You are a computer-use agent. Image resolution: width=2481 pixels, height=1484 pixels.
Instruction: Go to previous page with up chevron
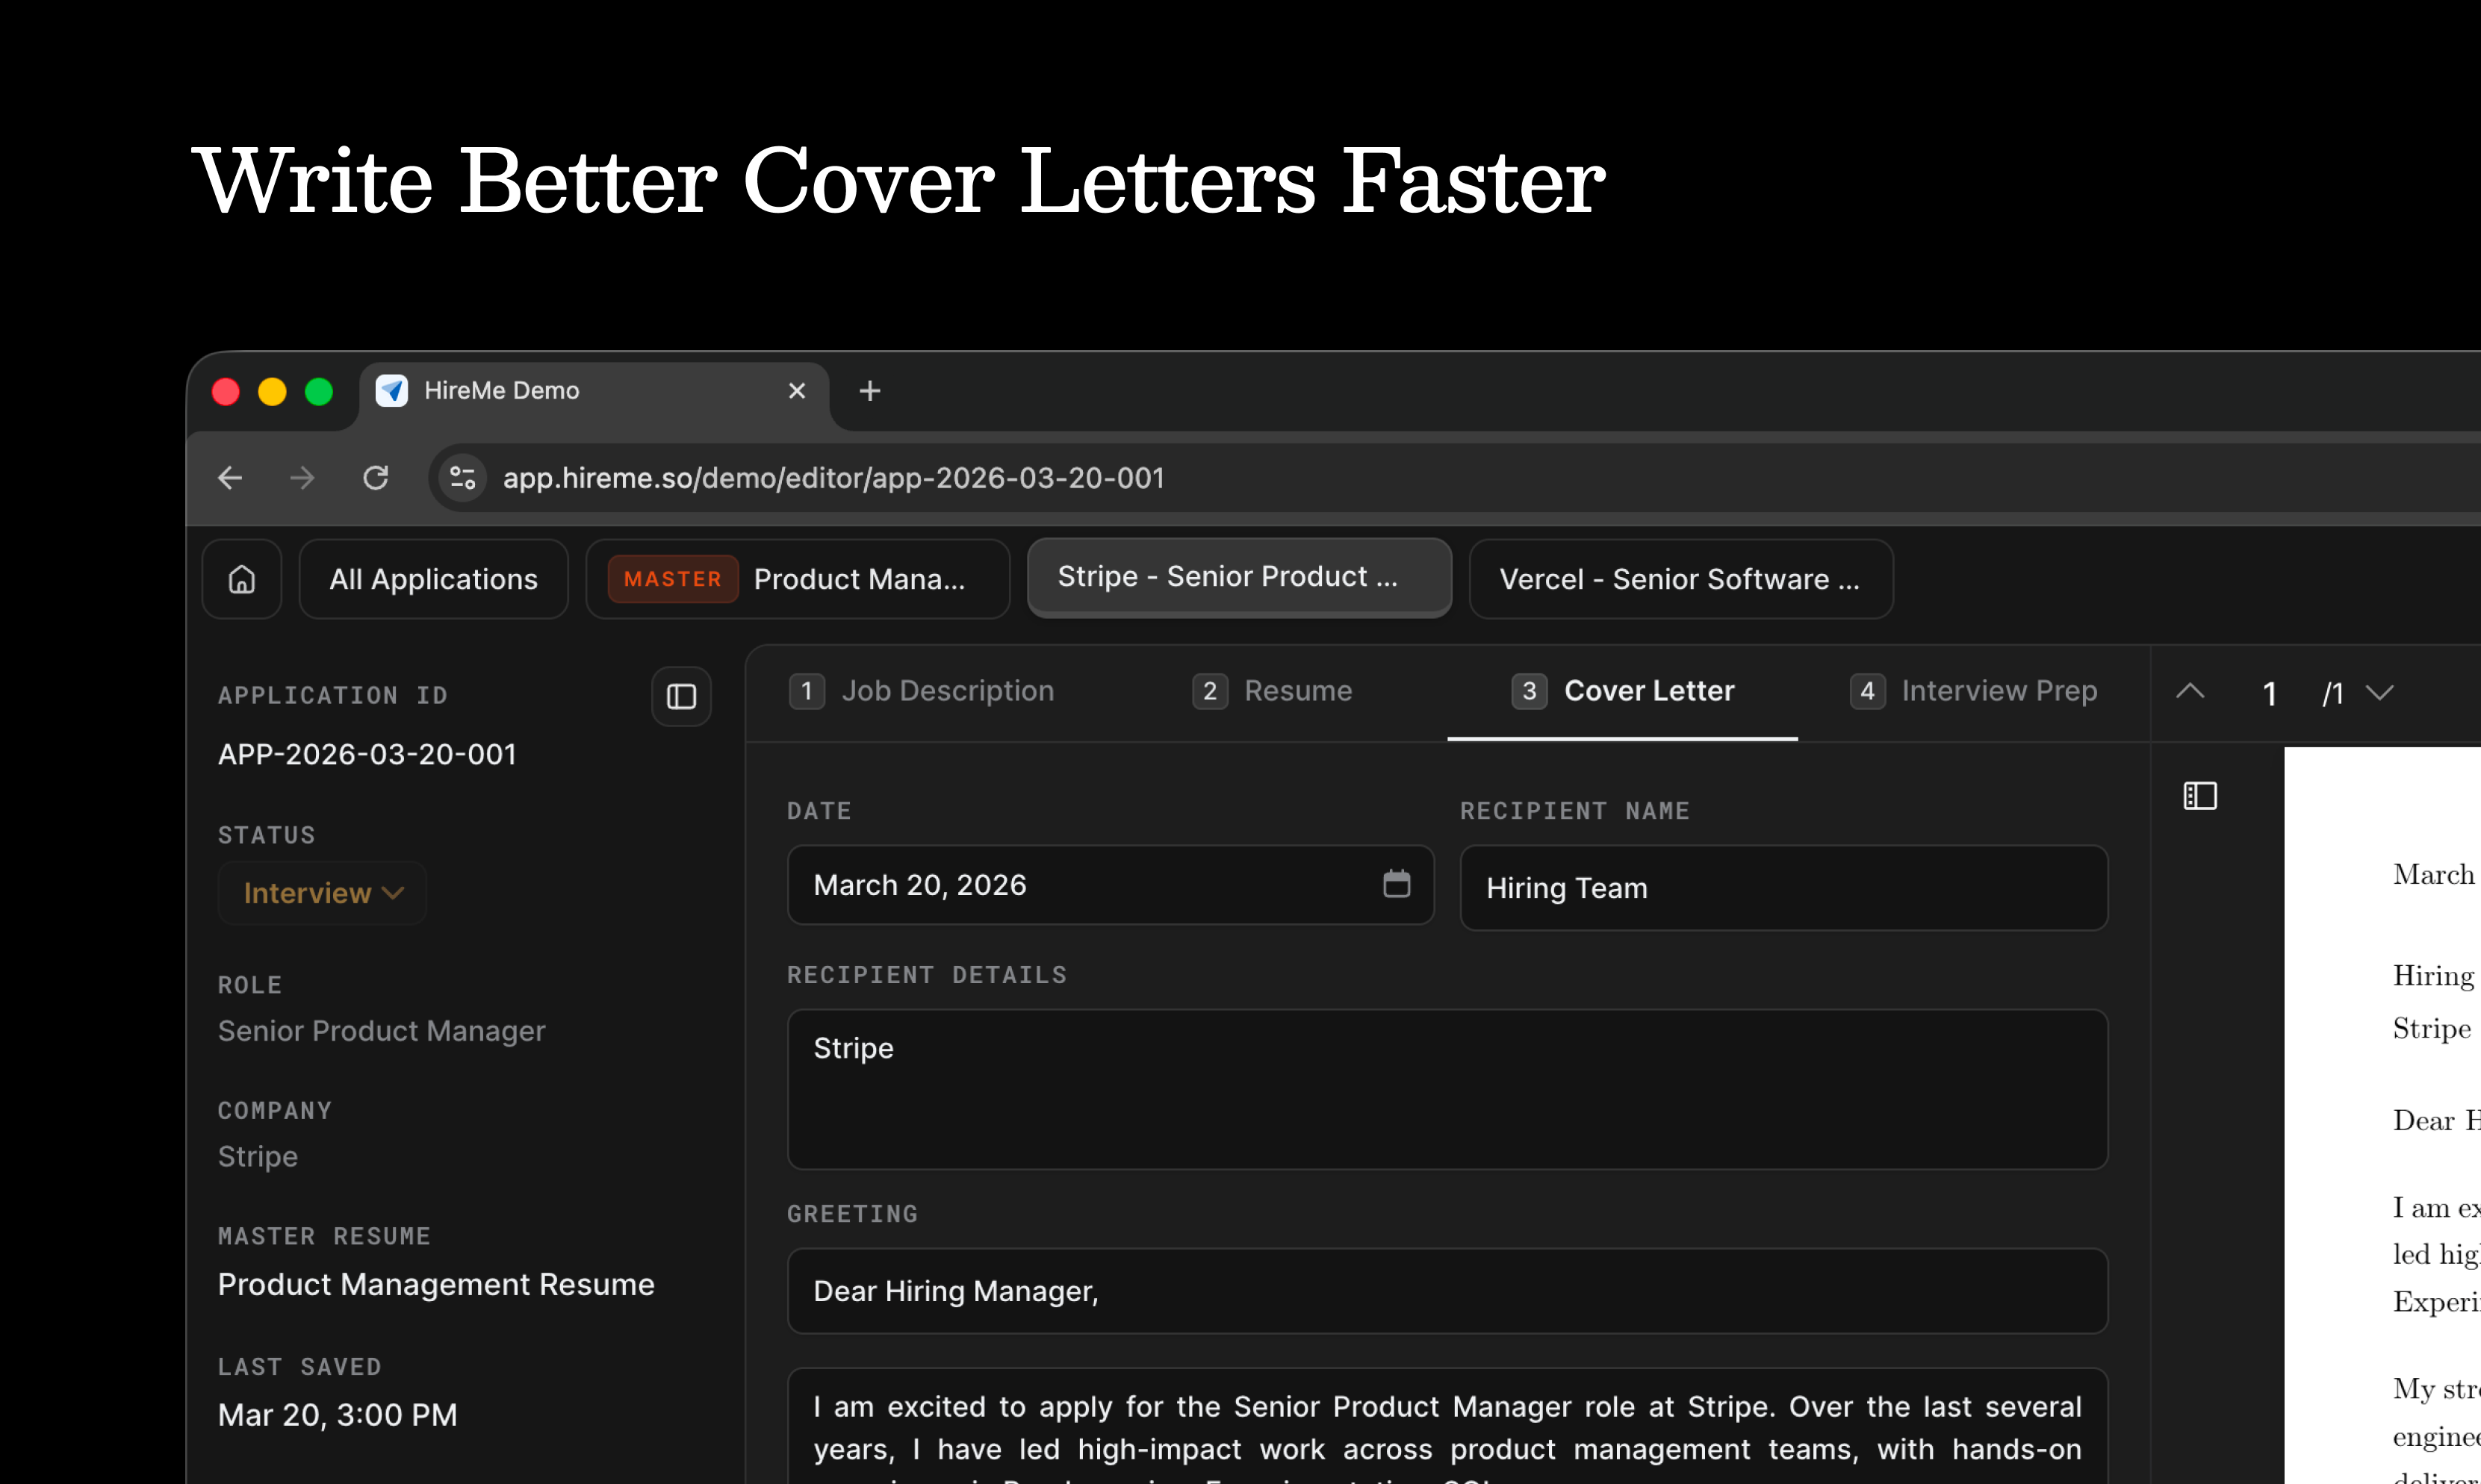pos(2190,691)
